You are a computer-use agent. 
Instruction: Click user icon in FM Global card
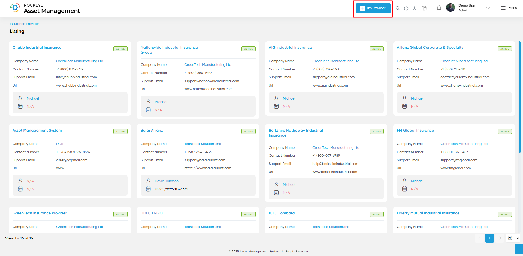[404, 181]
